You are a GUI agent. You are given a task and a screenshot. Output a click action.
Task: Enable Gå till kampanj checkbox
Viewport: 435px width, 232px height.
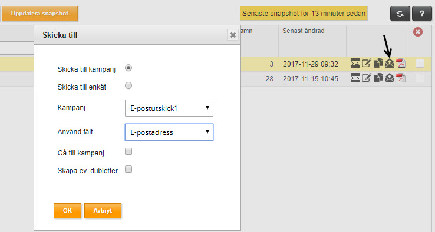(128, 151)
